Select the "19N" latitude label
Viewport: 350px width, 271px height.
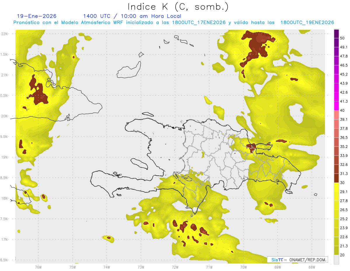[x=4, y=157]
